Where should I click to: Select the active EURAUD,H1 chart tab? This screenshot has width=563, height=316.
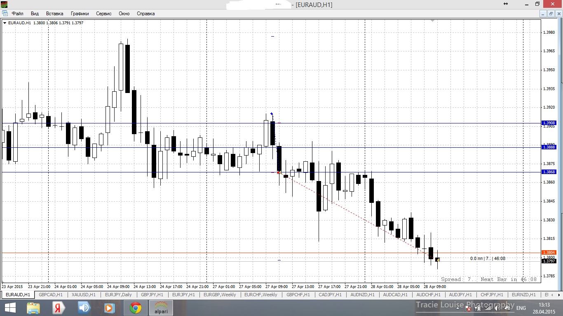(x=18, y=295)
